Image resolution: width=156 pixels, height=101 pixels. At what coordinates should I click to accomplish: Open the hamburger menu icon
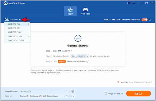pyautogui.click(x=134, y=3)
